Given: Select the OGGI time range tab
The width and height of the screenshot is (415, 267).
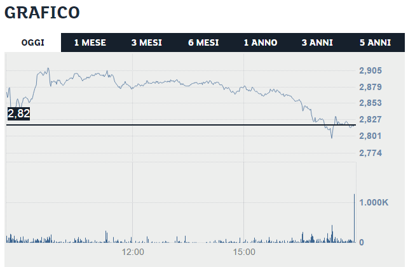Looking at the screenshot, I should tap(32, 42).
